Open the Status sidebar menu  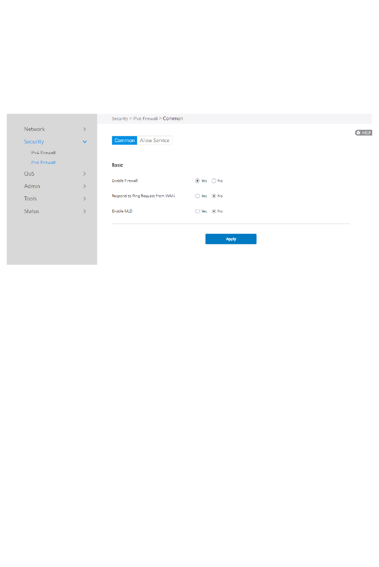pyautogui.click(x=32, y=211)
